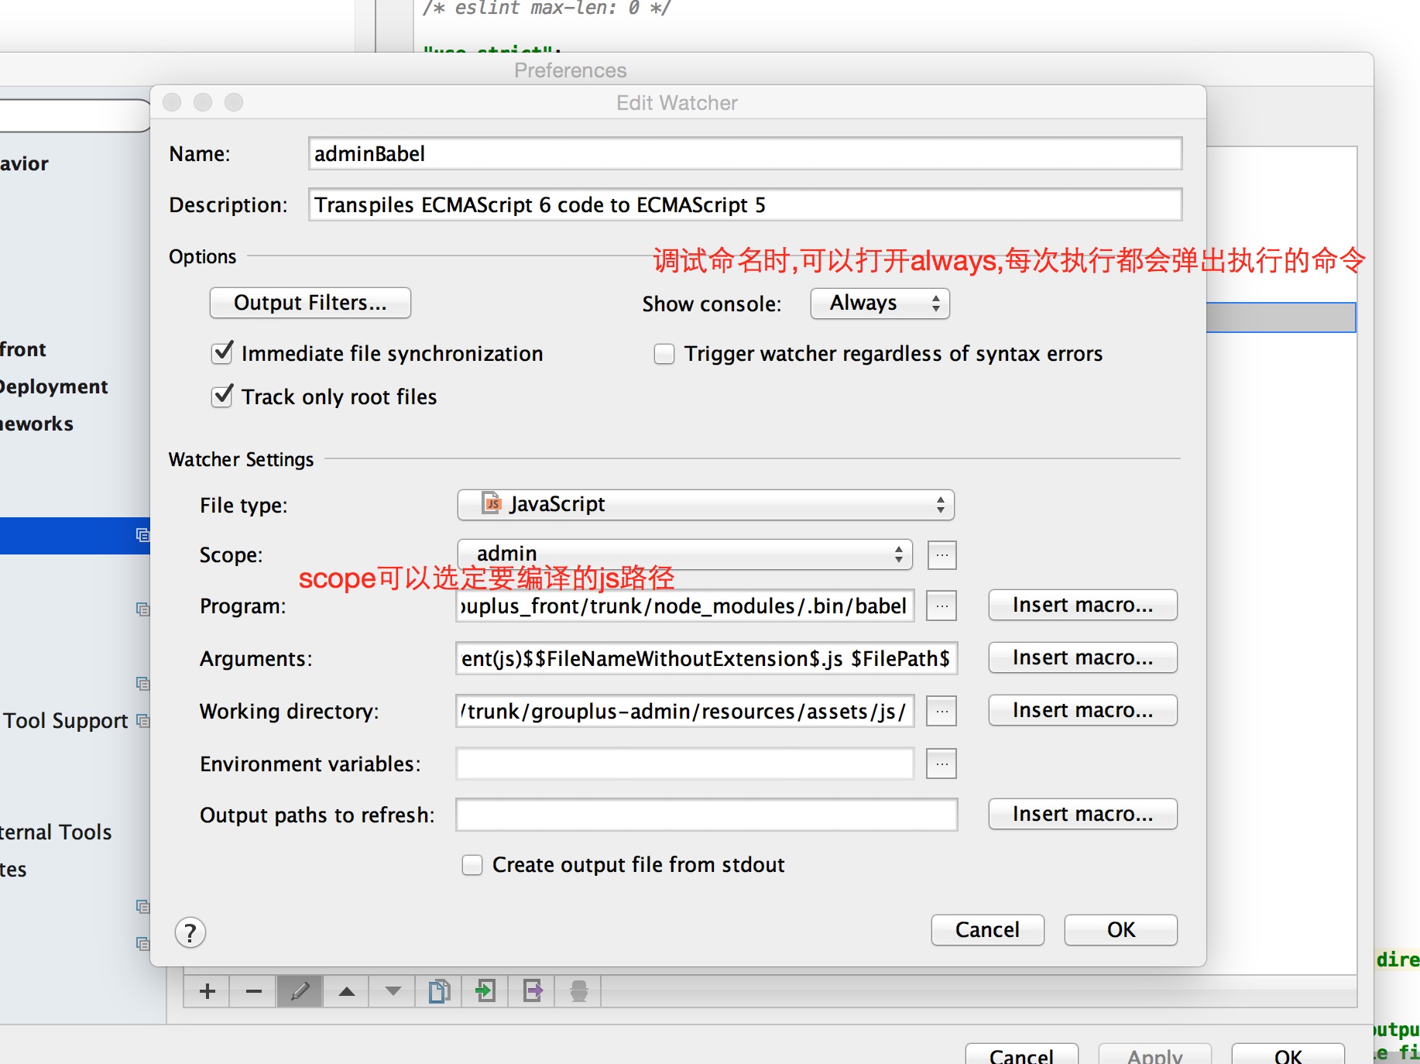Disable Track only root files
Image resolution: width=1420 pixels, height=1064 pixels.
click(222, 396)
